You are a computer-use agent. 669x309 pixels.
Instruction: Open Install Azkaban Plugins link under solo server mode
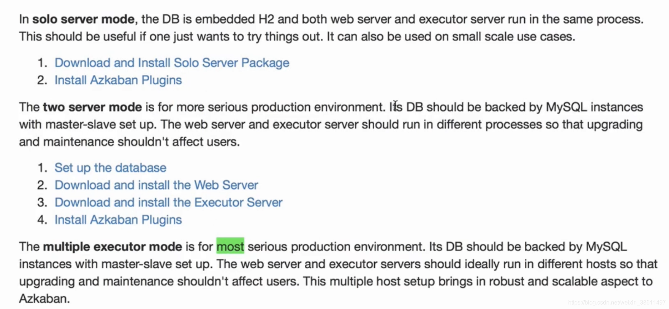(118, 80)
